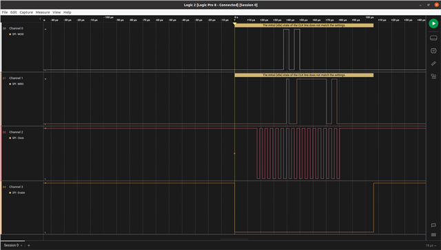The height and width of the screenshot is (250, 441).
Task: Select Channel 1 label
Action: (x=16, y=78)
